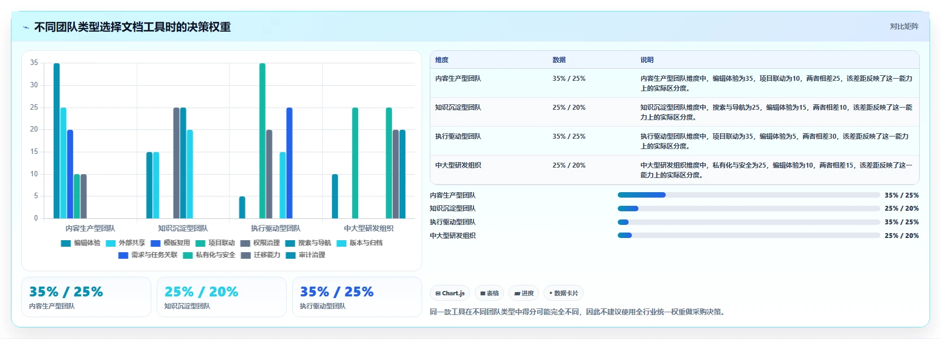Click 25% / 20% in 中大型研发组织 table row

point(569,165)
